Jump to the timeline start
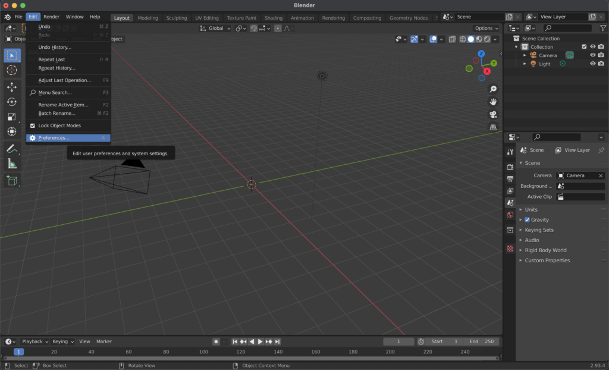The height and width of the screenshot is (370, 609). pos(234,341)
